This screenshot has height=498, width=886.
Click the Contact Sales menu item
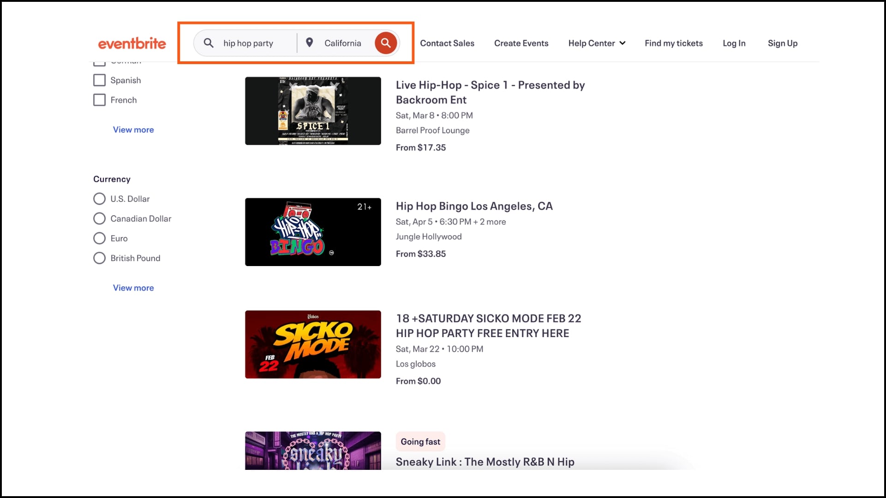(447, 42)
